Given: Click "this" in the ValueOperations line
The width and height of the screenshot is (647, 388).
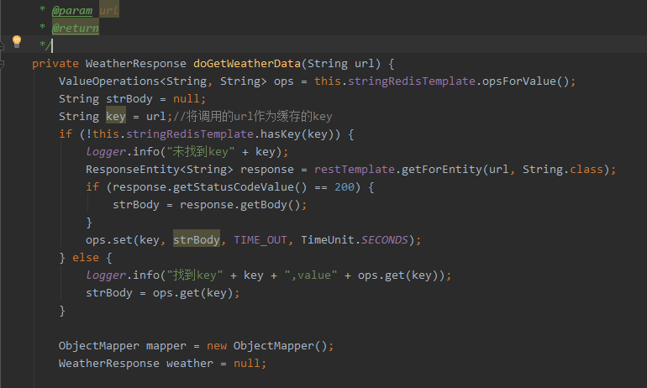Looking at the screenshot, I should pyautogui.click(x=328, y=81).
